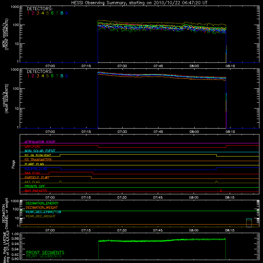
Task: Click the ATTENUATOR_STATE flag label
Action: pos(40,142)
